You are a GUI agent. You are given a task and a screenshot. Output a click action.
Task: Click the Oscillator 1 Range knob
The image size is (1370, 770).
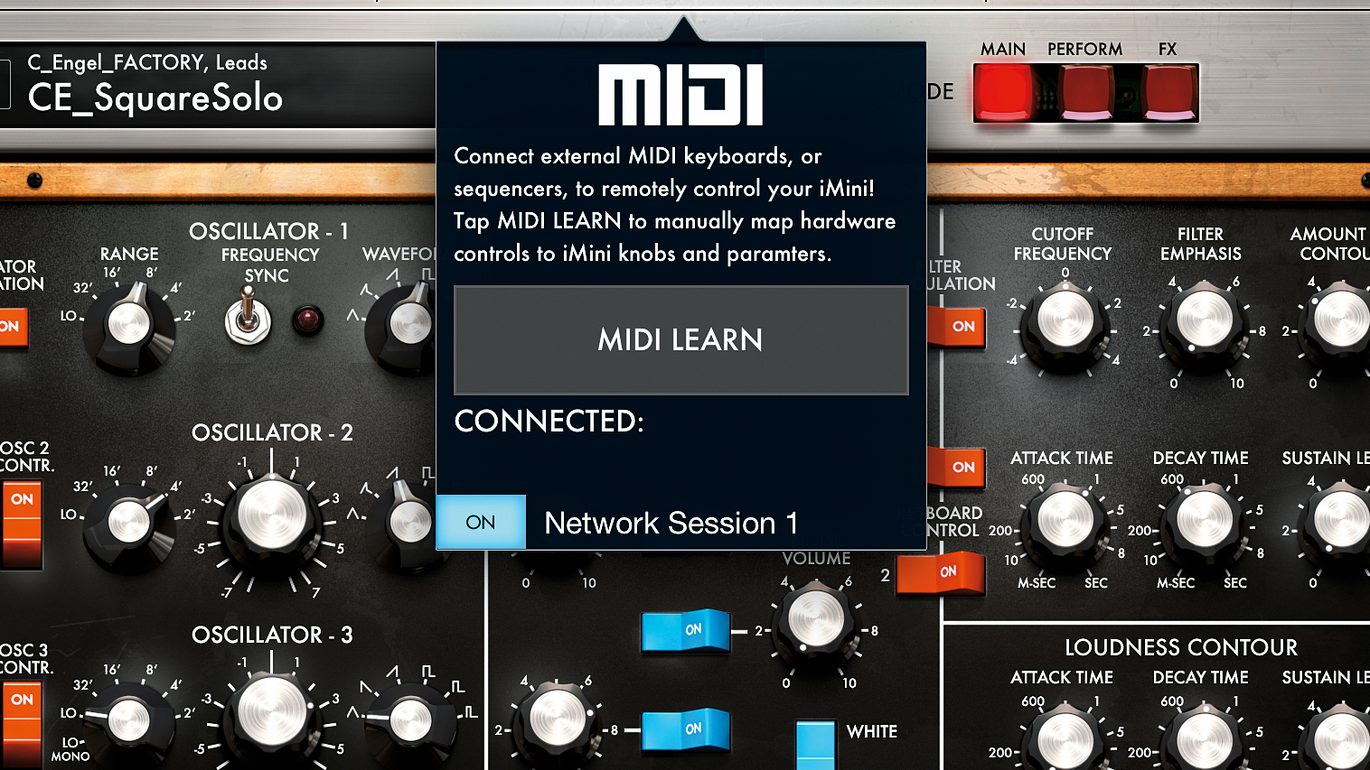click(x=129, y=325)
